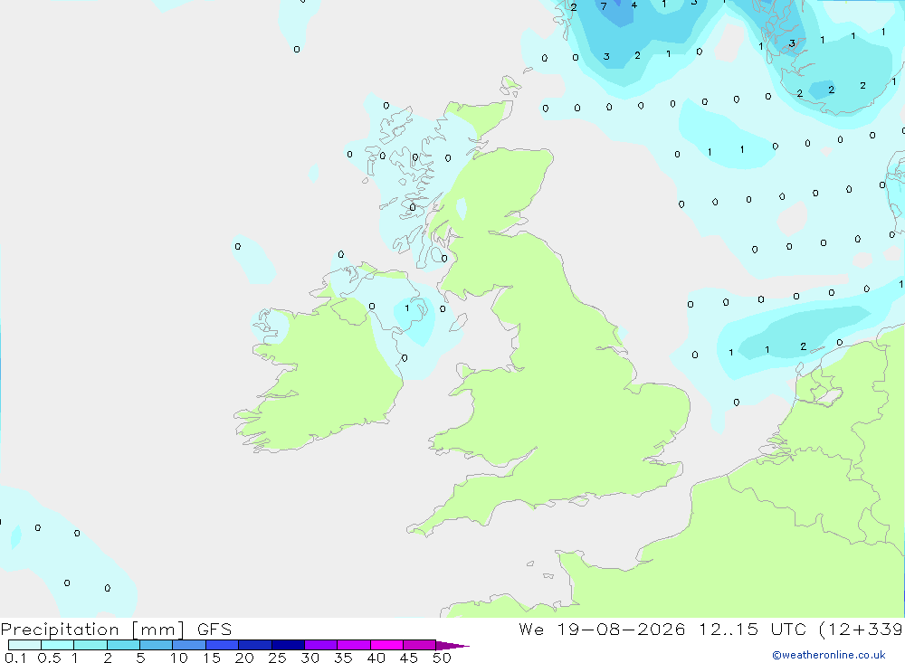Select the 15–20 mm legend colour swatch

(x=223, y=645)
